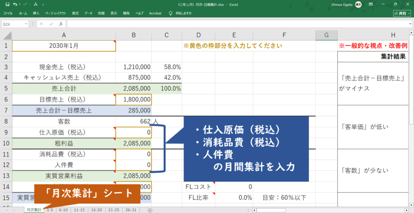This screenshot has height=213, width=414.
Task: Expand the Name Box dropdown arrow
Action: coord(26,24)
